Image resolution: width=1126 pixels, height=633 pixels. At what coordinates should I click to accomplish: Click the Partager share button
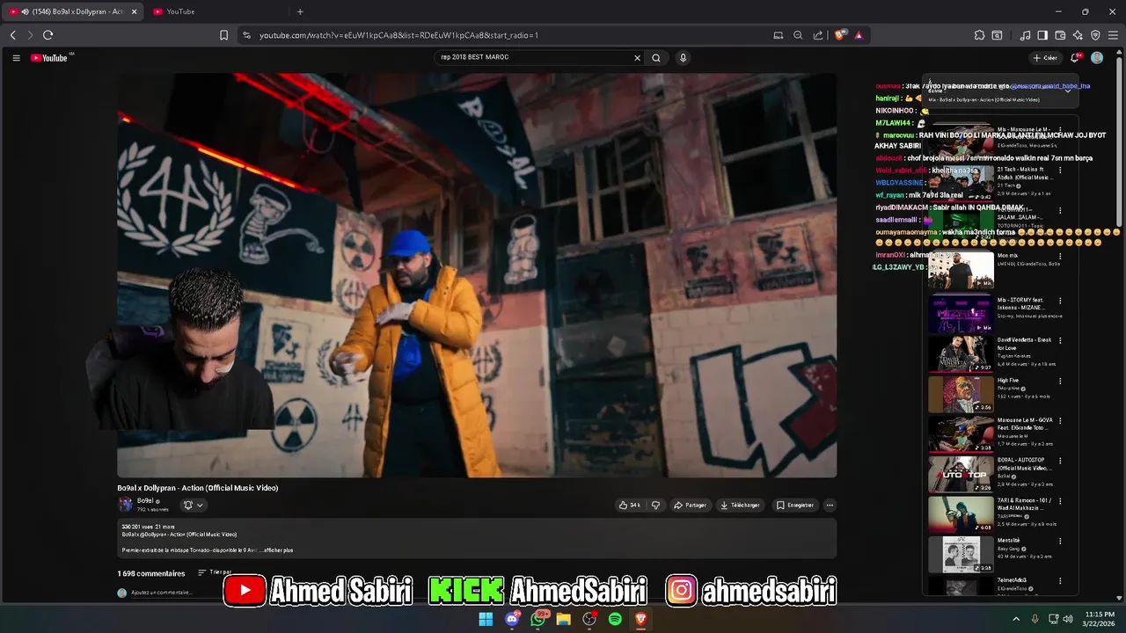pyautogui.click(x=691, y=505)
